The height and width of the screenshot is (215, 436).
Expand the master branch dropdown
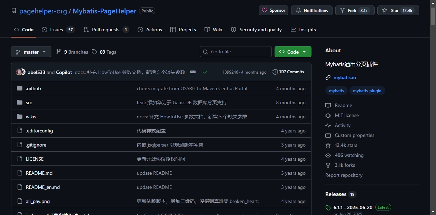pos(31,52)
